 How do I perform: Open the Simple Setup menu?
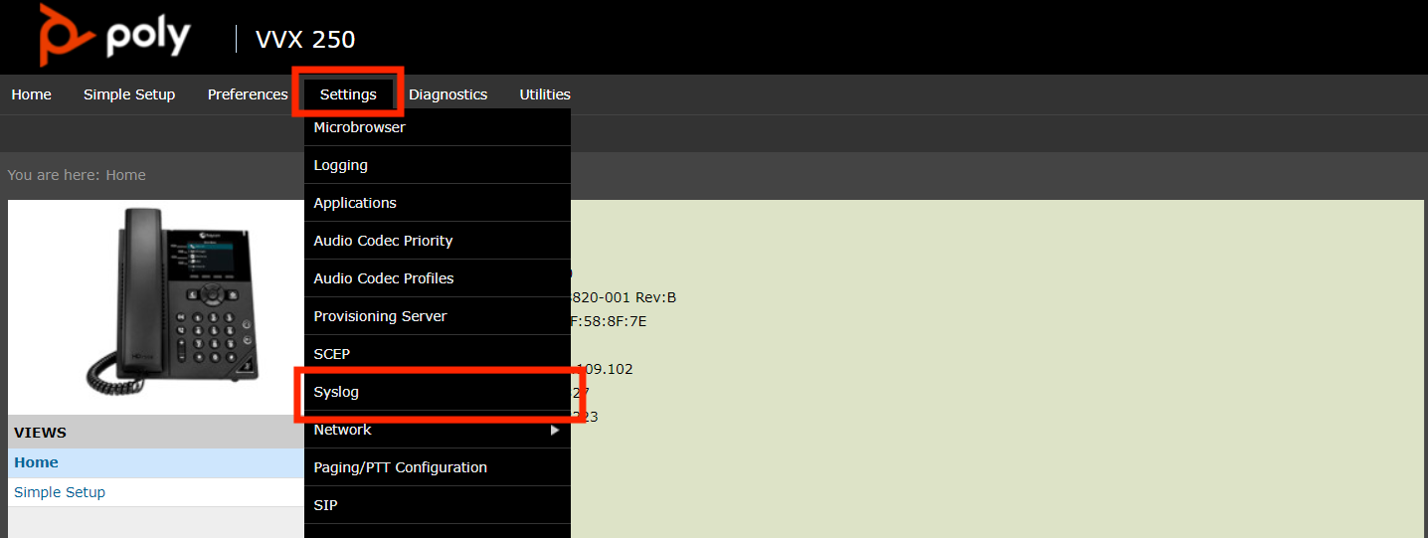pyautogui.click(x=129, y=94)
